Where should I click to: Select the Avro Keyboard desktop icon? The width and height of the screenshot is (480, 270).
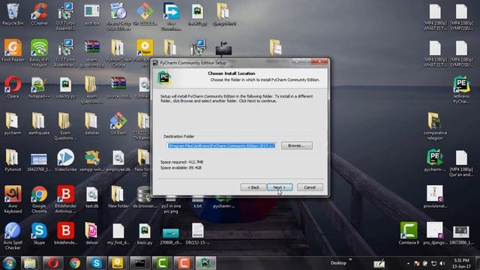(x=13, y=199)
